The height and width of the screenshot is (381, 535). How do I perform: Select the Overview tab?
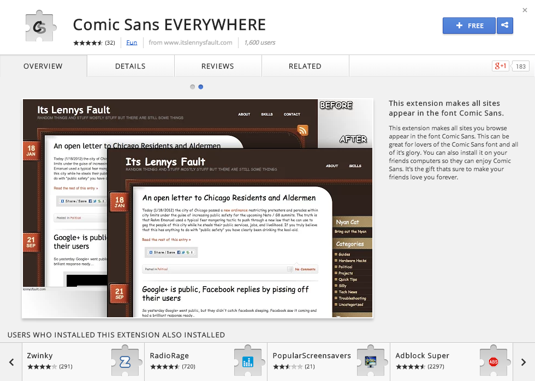[43, 66]
